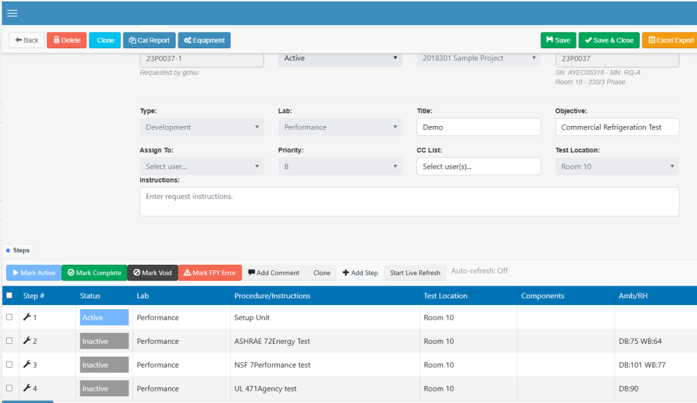Image resolution: width=697 pixels, height=403 pixels.
Task: Click the wrench icon for step 1
Action: click(x=27, y=317)
